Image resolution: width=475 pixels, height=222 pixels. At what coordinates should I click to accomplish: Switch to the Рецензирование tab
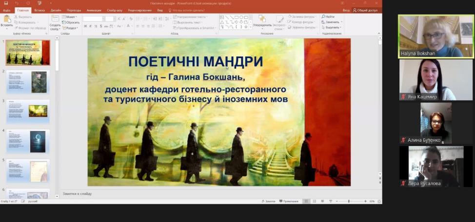[139, 10]
